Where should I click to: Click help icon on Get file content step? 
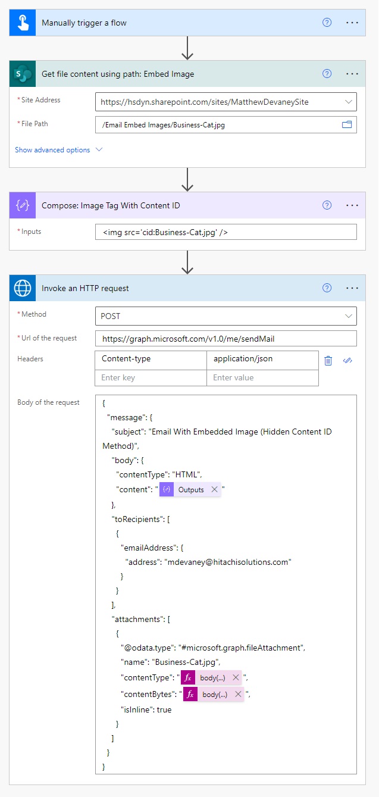click(x=327, y=74)
